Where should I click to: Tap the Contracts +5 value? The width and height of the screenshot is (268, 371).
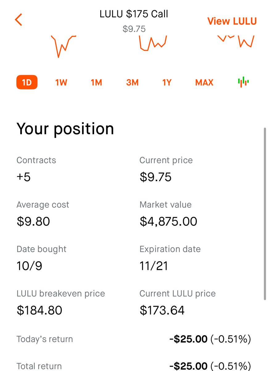[x=23, y=177]
